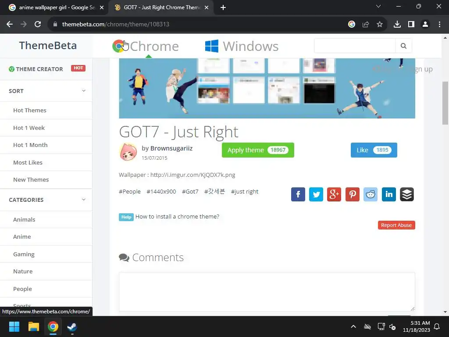
Task: Select GOT7 Just Right Chrome Theme tab
Action: click(161, 8)
